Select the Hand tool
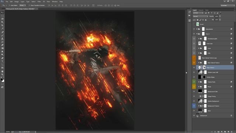This screenshot has width=236, height=133. pos(2,71)
